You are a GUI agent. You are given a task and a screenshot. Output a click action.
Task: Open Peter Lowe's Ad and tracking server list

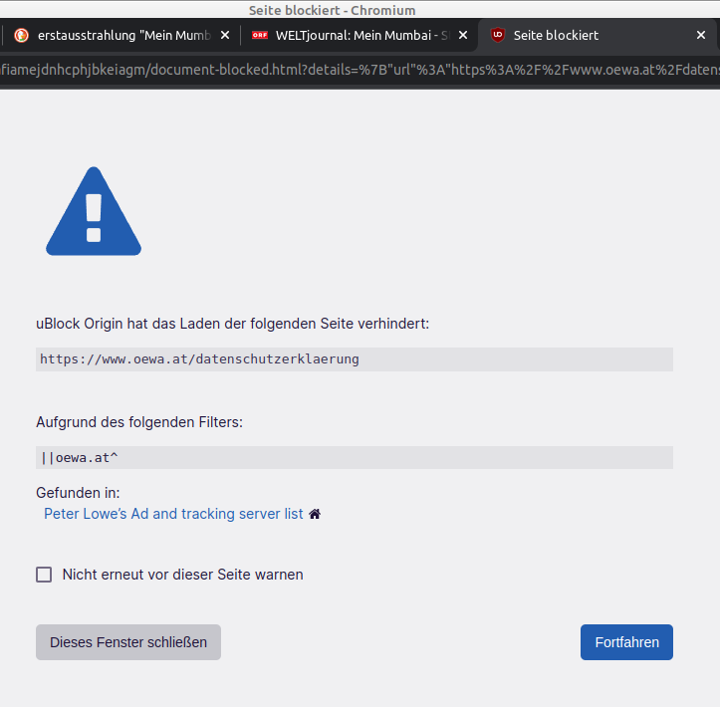(173, 514)
